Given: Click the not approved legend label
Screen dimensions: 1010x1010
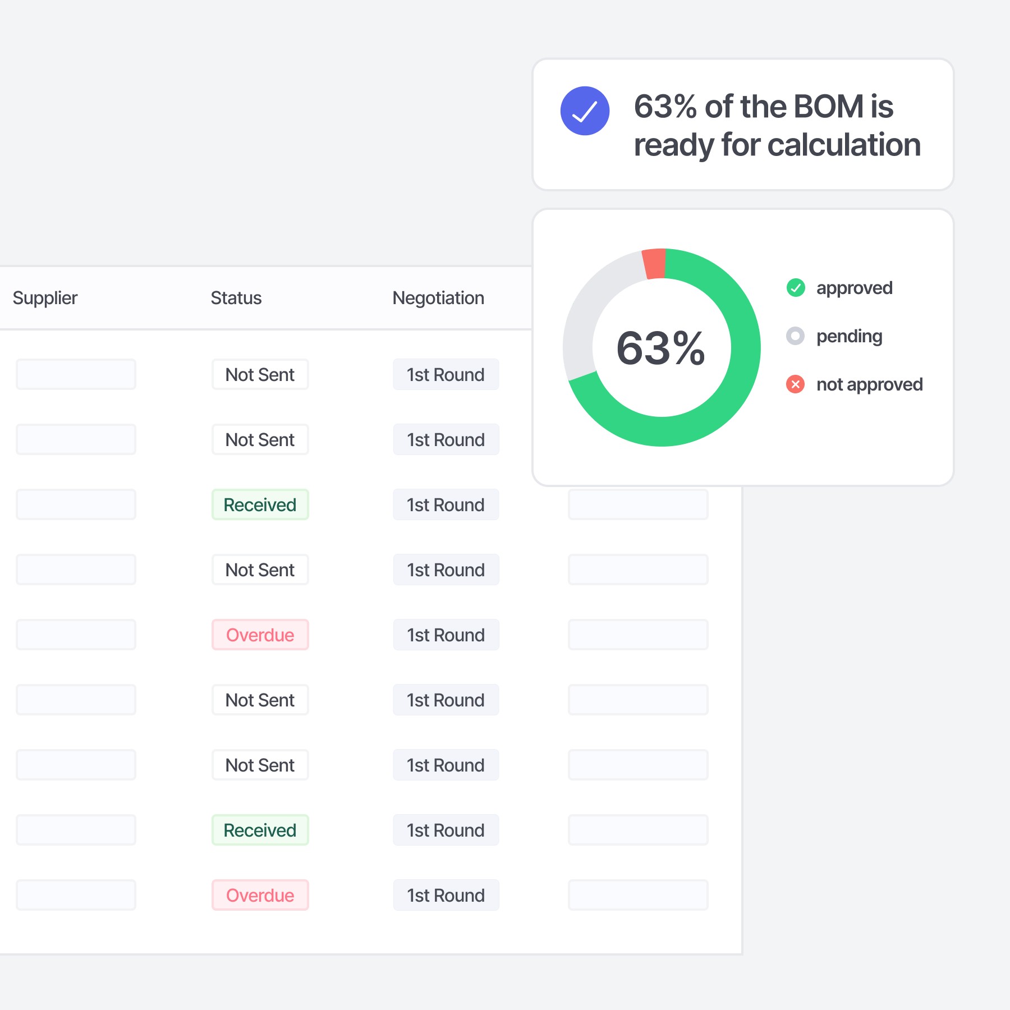Looking at the screenshot, I should coord(869,384).
